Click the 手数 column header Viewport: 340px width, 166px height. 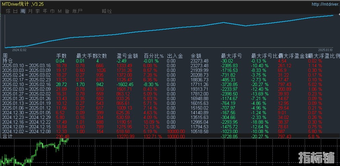coord(61,56)
